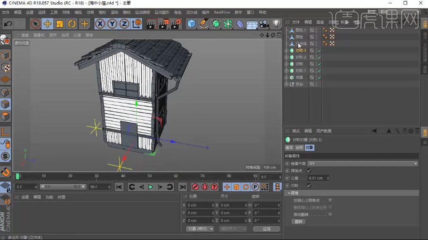Open the 对象 (相对) coordinate mode dropdown
Viewport: 428px width, 240px height.
pyautogui.click(x=200, y=229)
